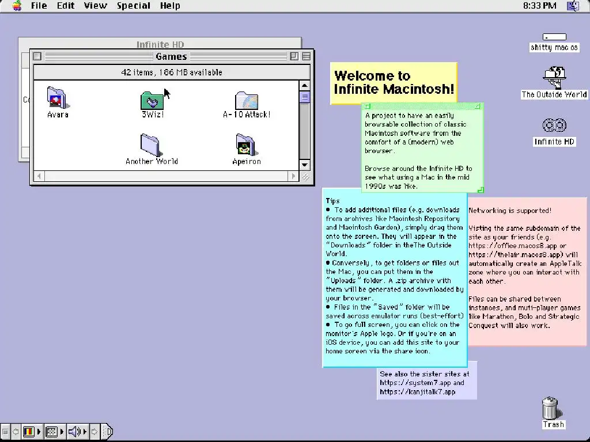Close the green sticky note with its close box

pos(368,106)
